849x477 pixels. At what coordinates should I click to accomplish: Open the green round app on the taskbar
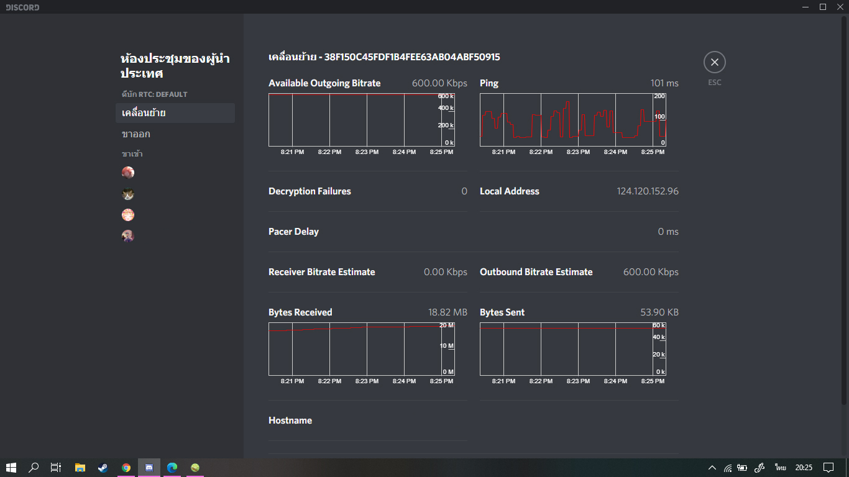point(195,468)
